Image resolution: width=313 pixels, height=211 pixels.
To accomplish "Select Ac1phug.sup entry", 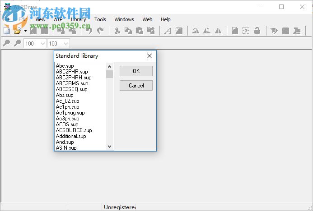I will point(70,113).
